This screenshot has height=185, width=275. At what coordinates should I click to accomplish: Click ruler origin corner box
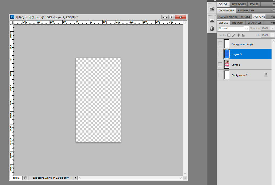(x=12, y=22)
